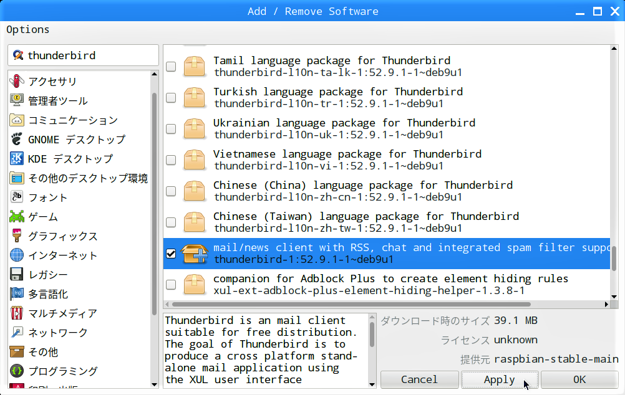
Task: Select the Ukrainian language package for Thunderbird text
Action: coord(344,123)
